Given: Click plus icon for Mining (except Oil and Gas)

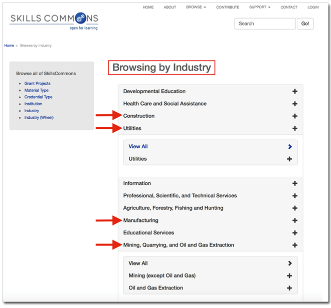Looking at the screenshot, I should point(289,276).
